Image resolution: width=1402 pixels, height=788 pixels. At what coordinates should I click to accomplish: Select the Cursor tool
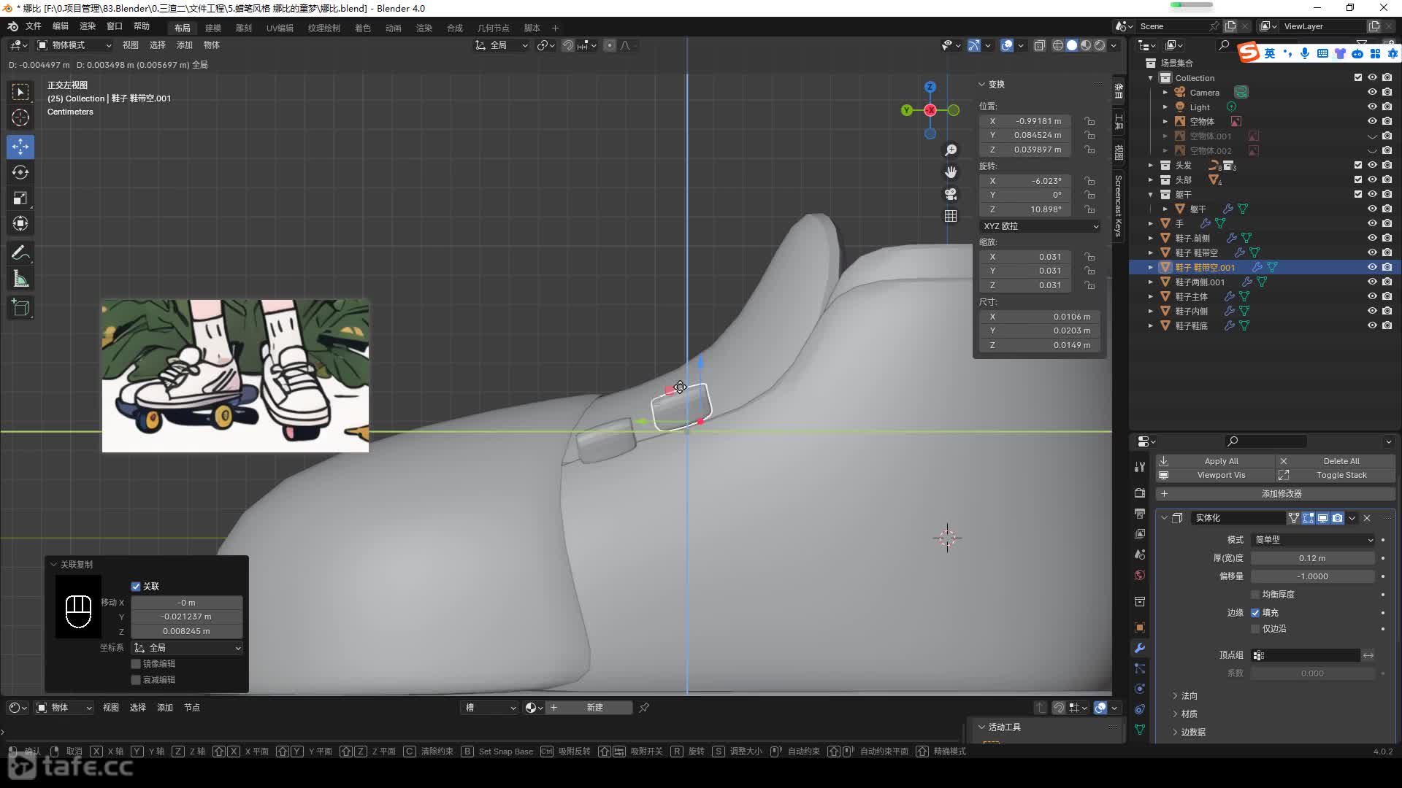pos(20,117)
